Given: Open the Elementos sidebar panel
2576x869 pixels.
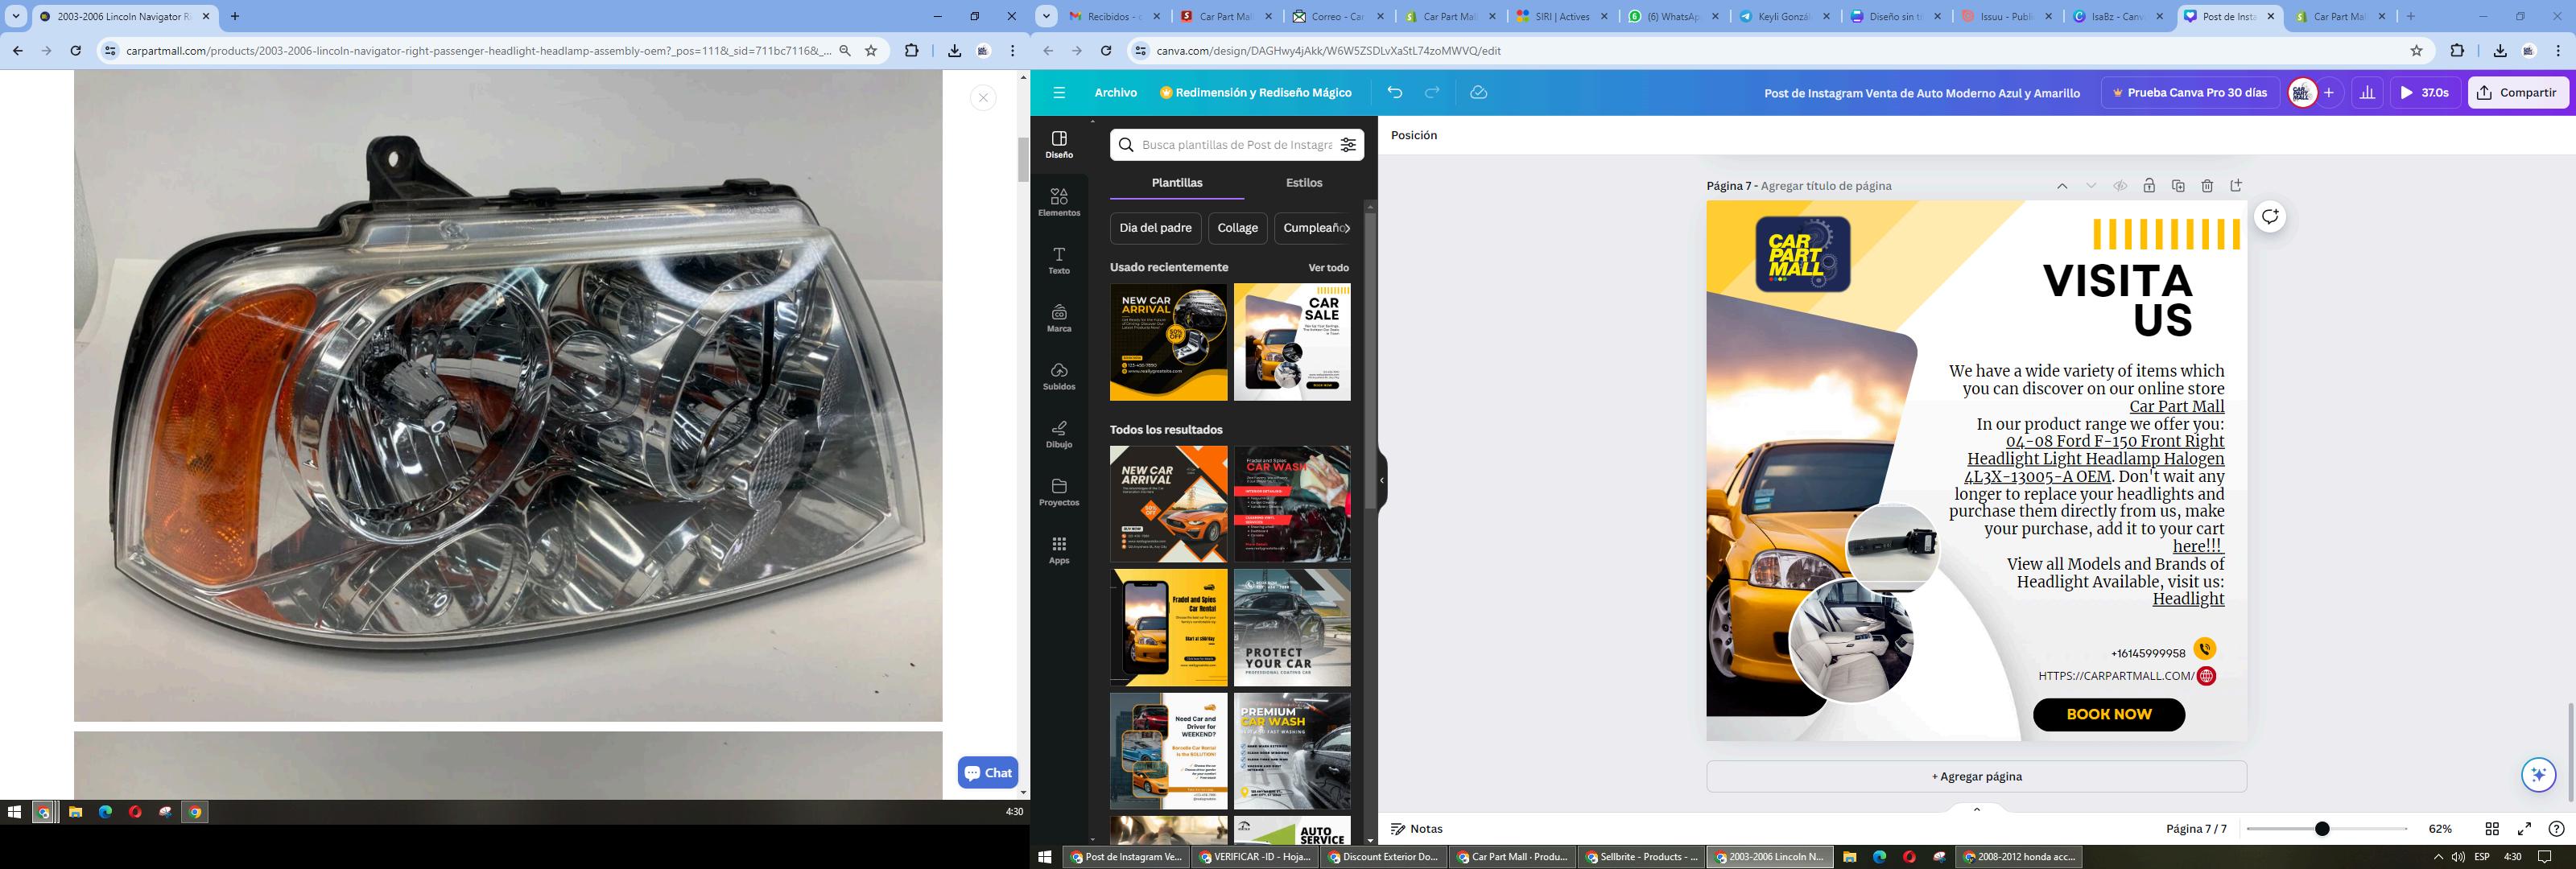Looking at the screenshot, I should point(1059,202).
